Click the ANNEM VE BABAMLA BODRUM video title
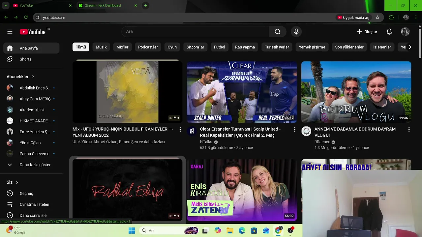This screenshot has width=422, height=237. 355,132
